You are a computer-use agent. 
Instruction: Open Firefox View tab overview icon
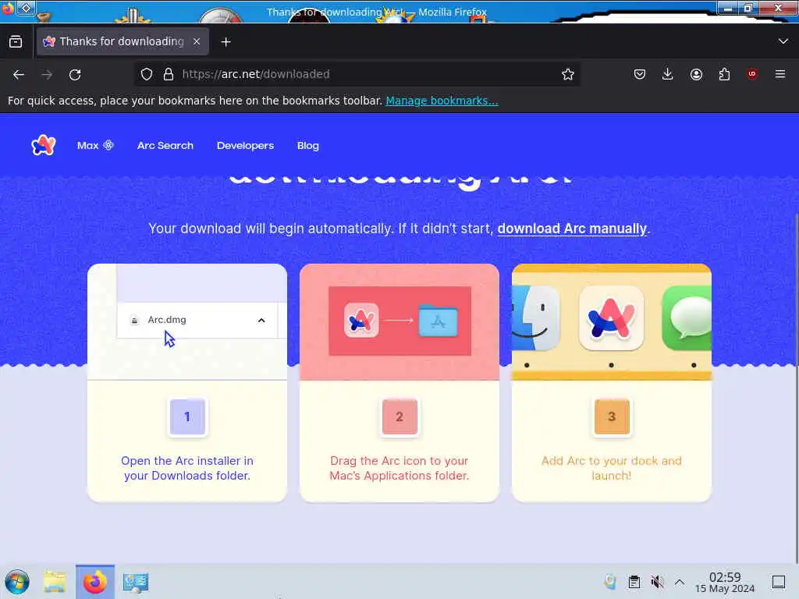16,42
